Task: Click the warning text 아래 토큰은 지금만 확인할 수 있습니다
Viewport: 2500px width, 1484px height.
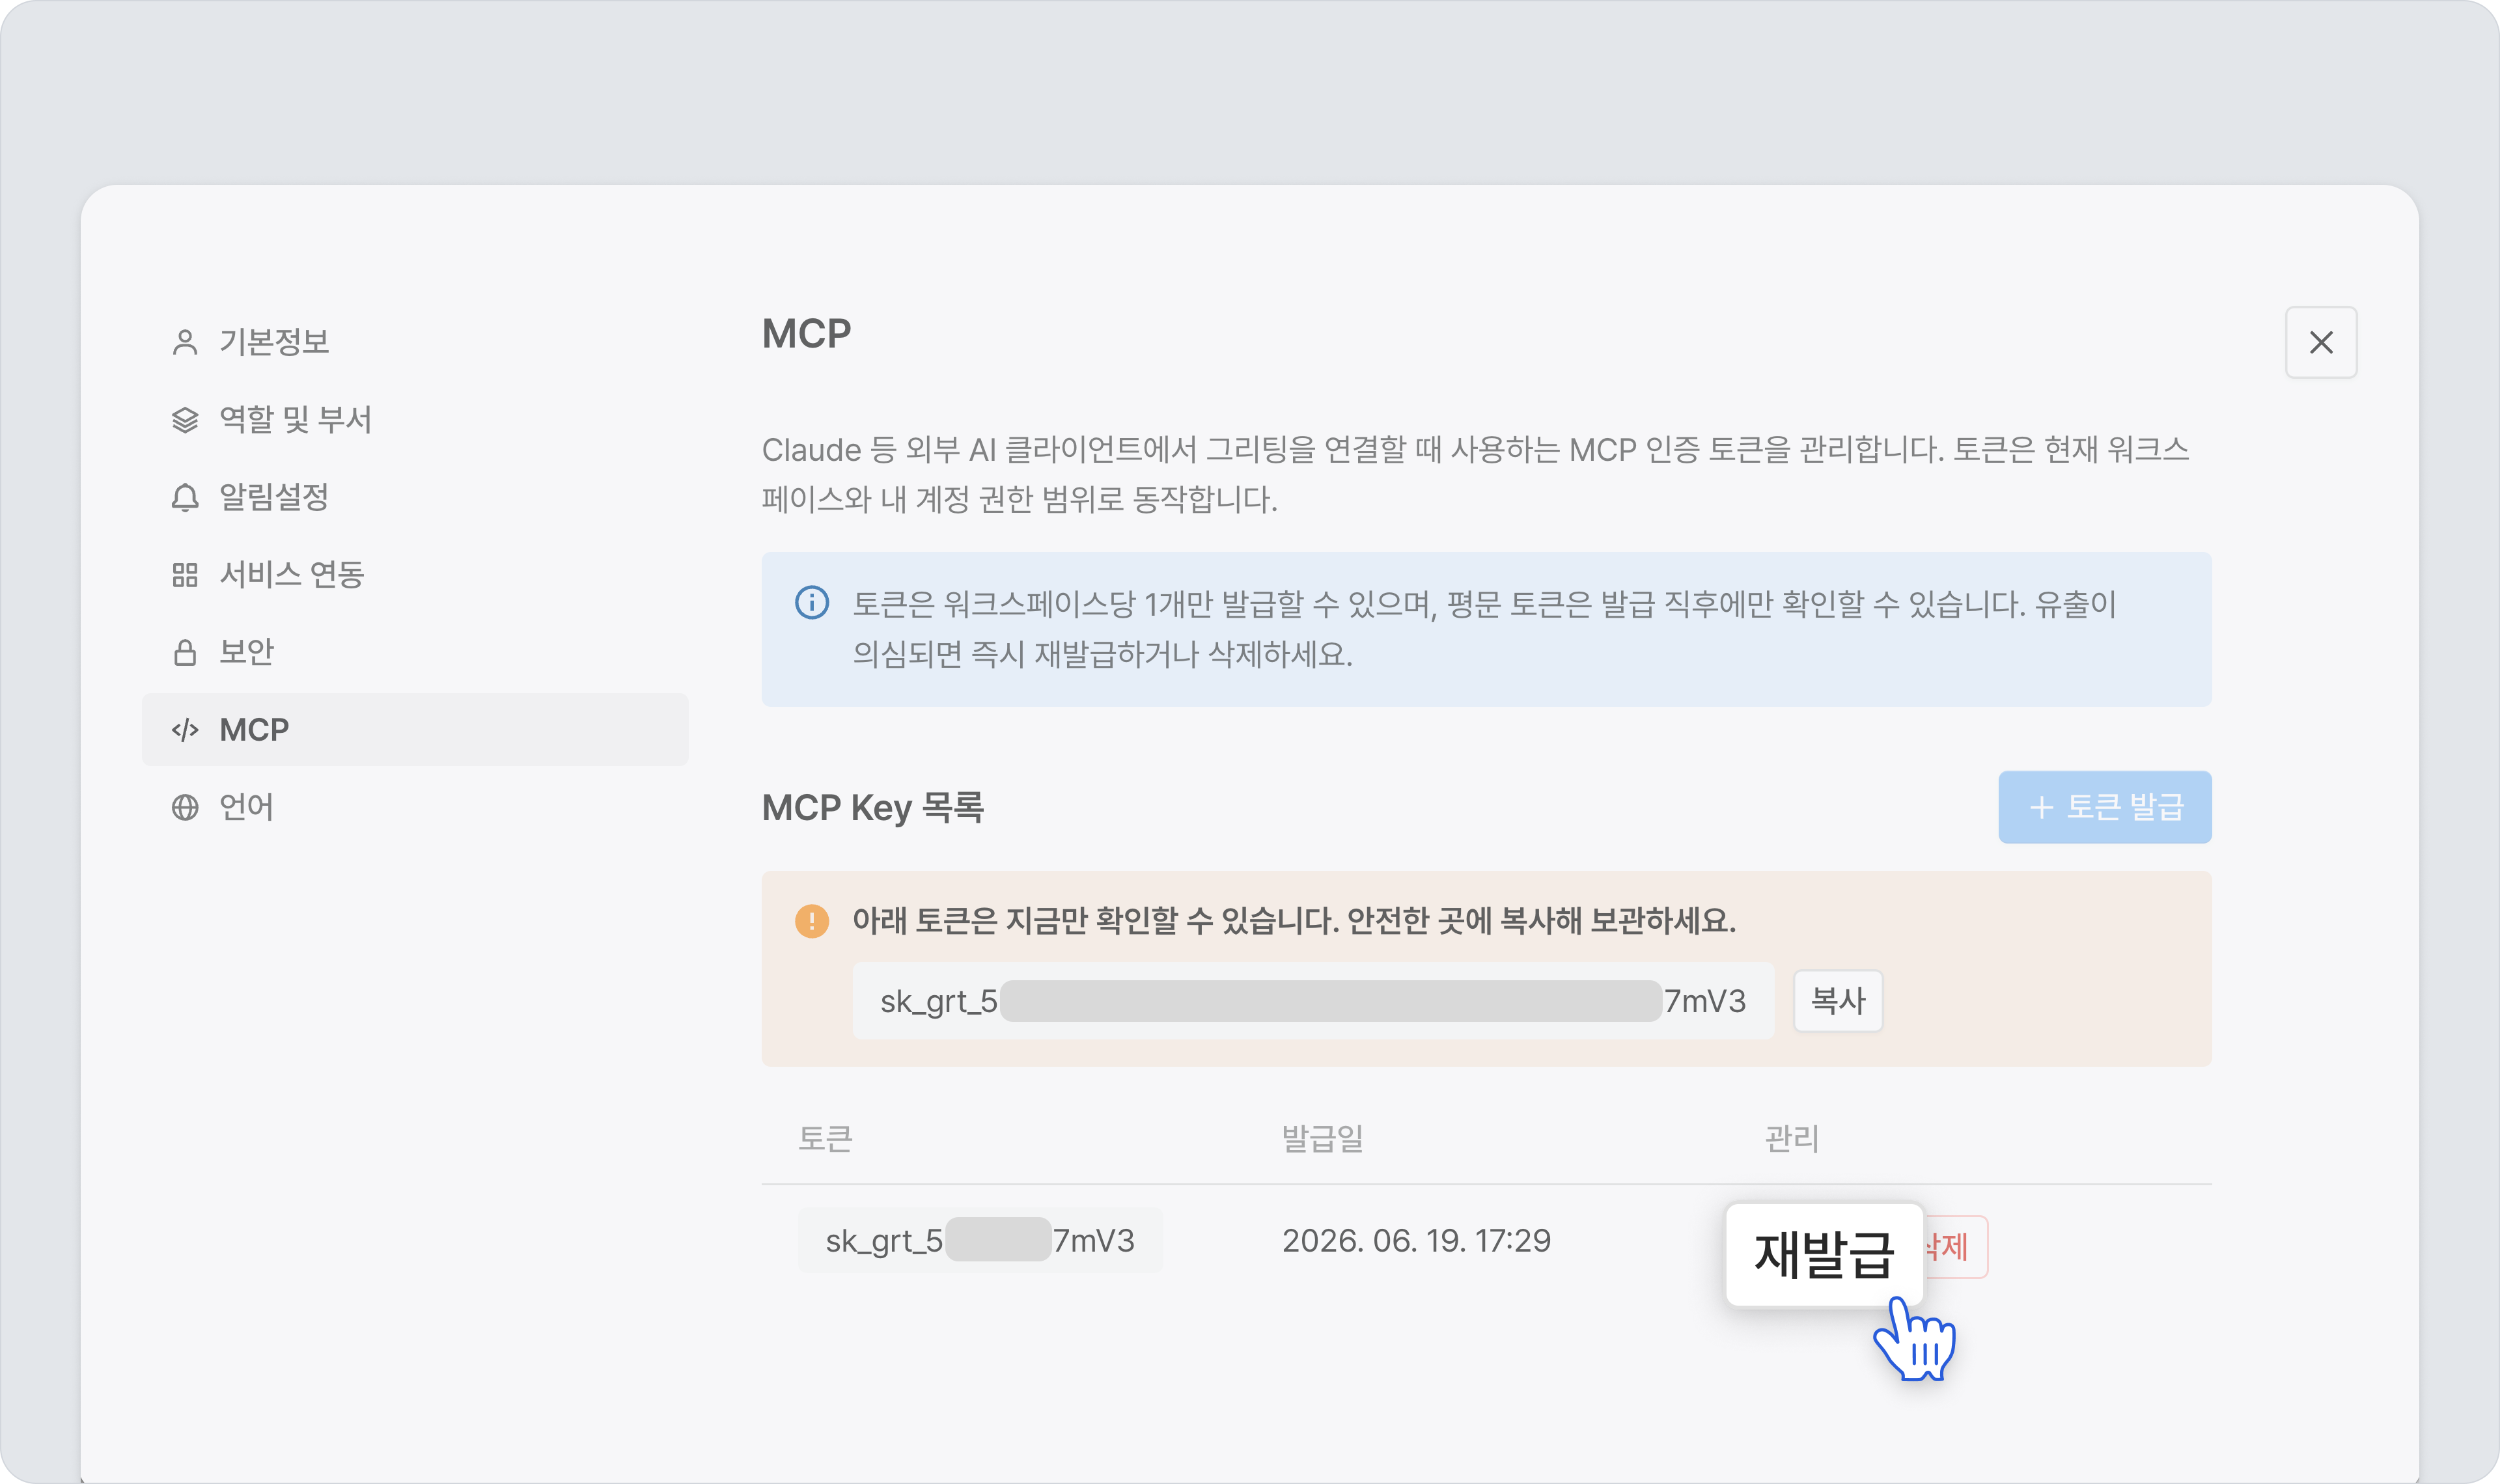Action: tap(1095, 920)
